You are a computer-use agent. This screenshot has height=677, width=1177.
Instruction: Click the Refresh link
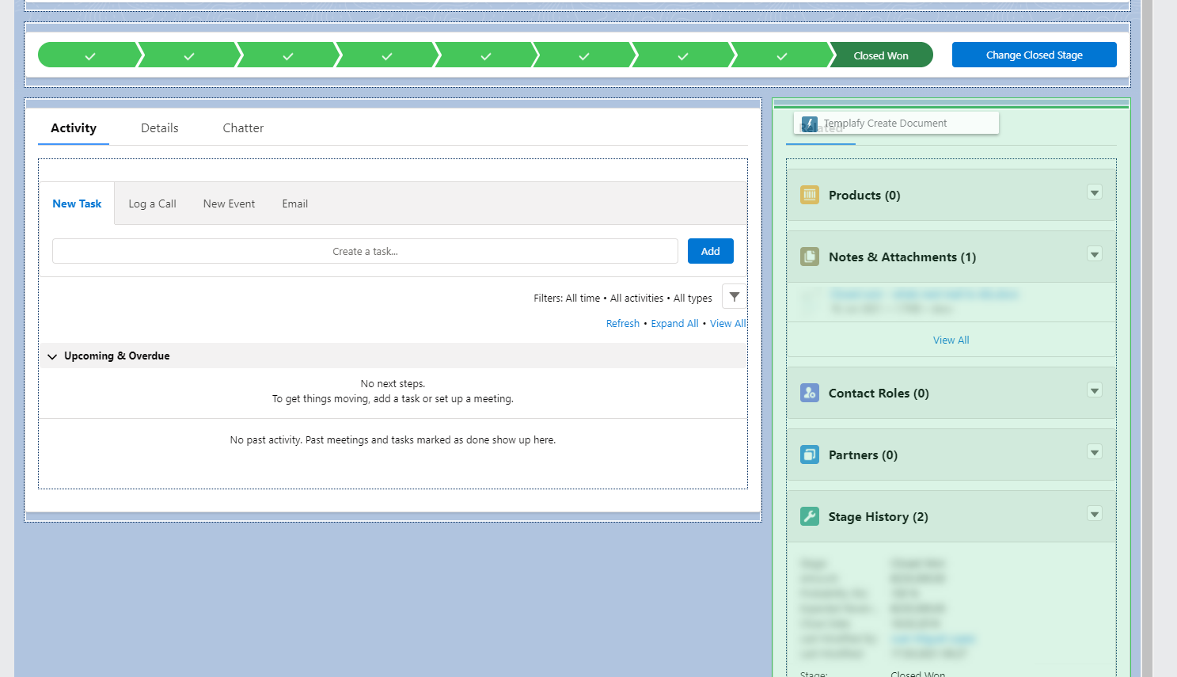[x=623, y=324]
